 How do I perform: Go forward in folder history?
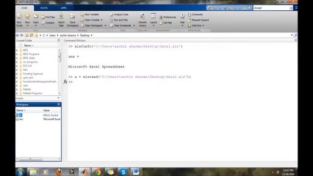22,35
